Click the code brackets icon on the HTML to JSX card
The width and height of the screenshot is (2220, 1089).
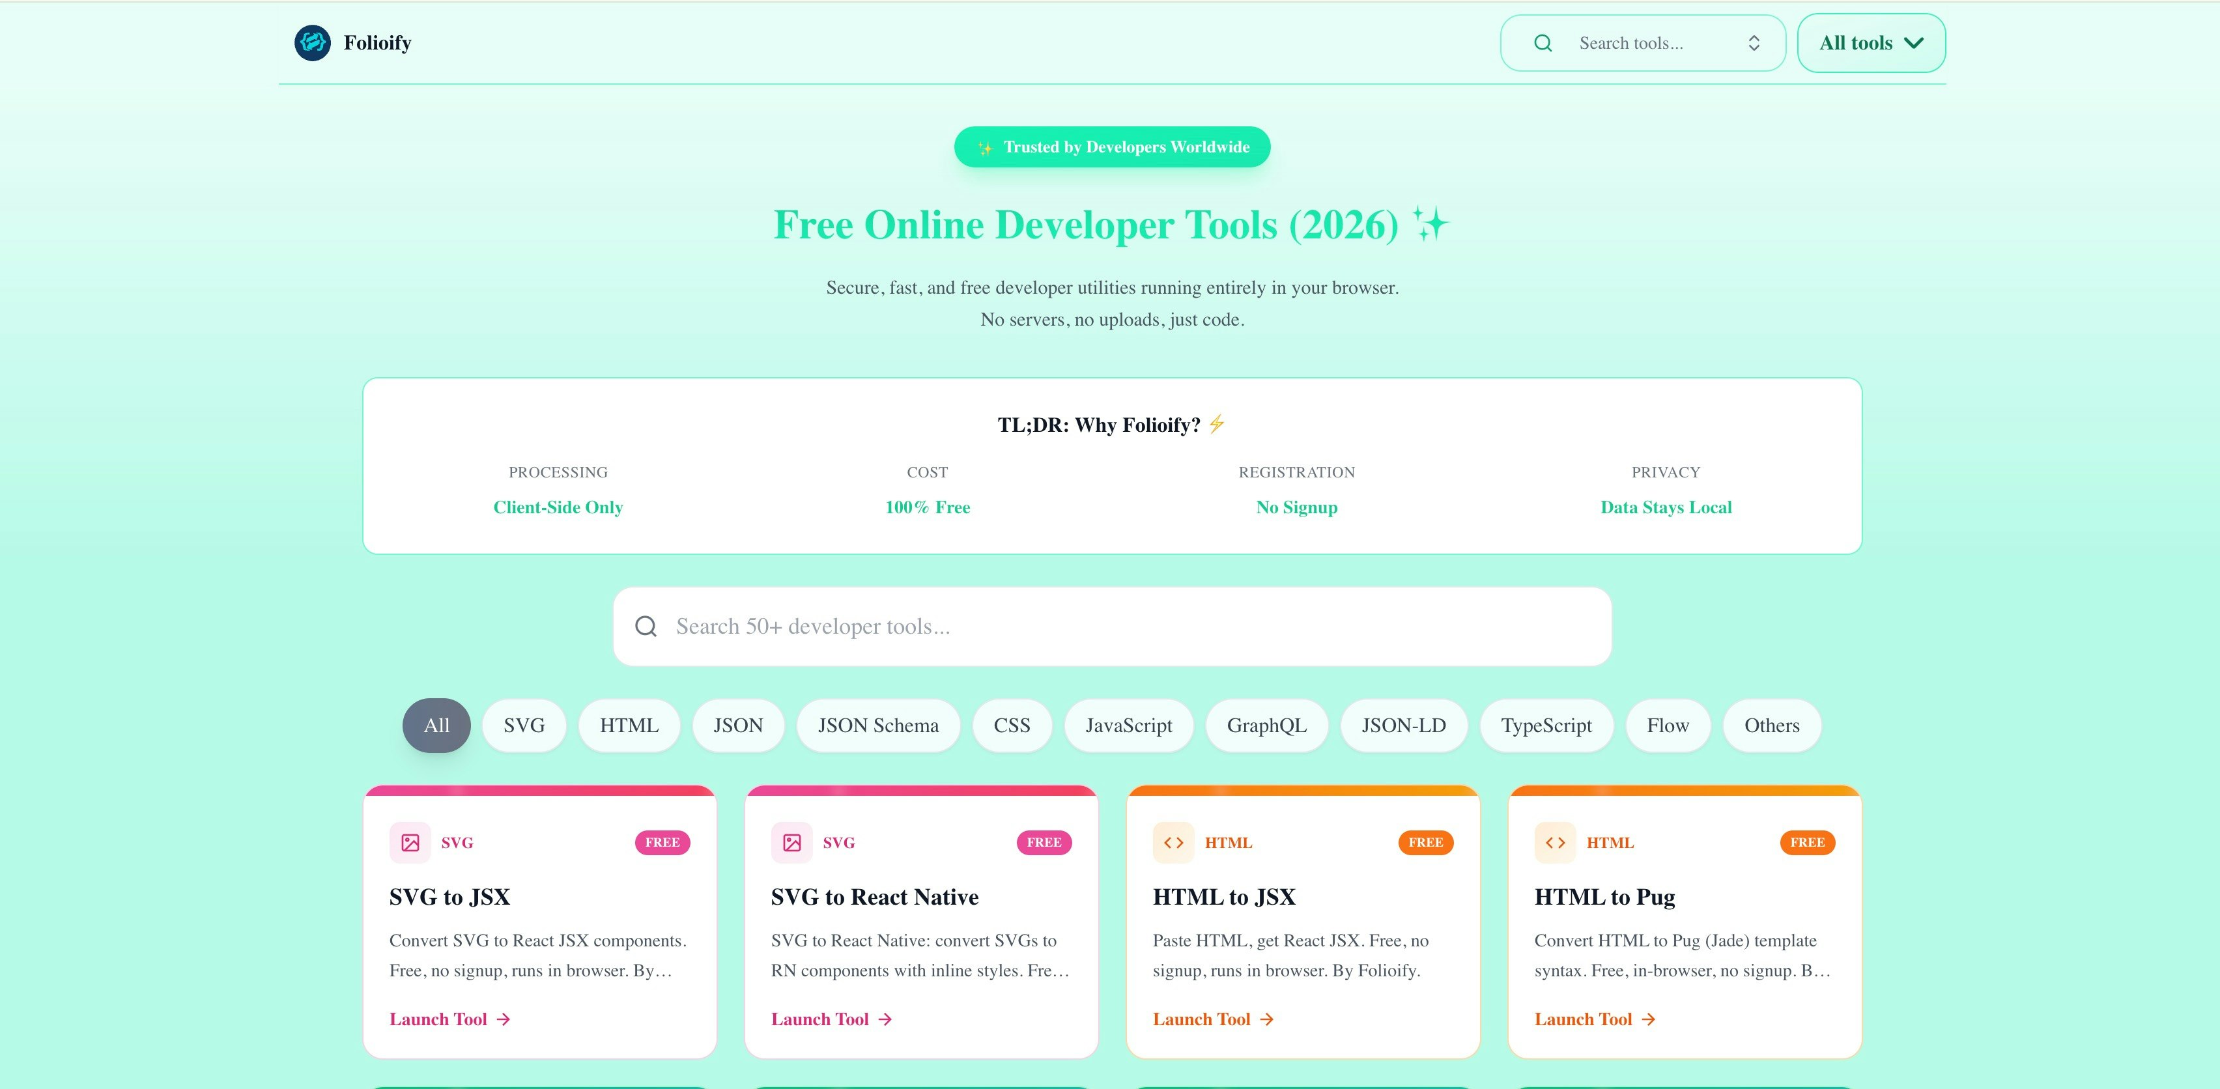point(1173,843)
